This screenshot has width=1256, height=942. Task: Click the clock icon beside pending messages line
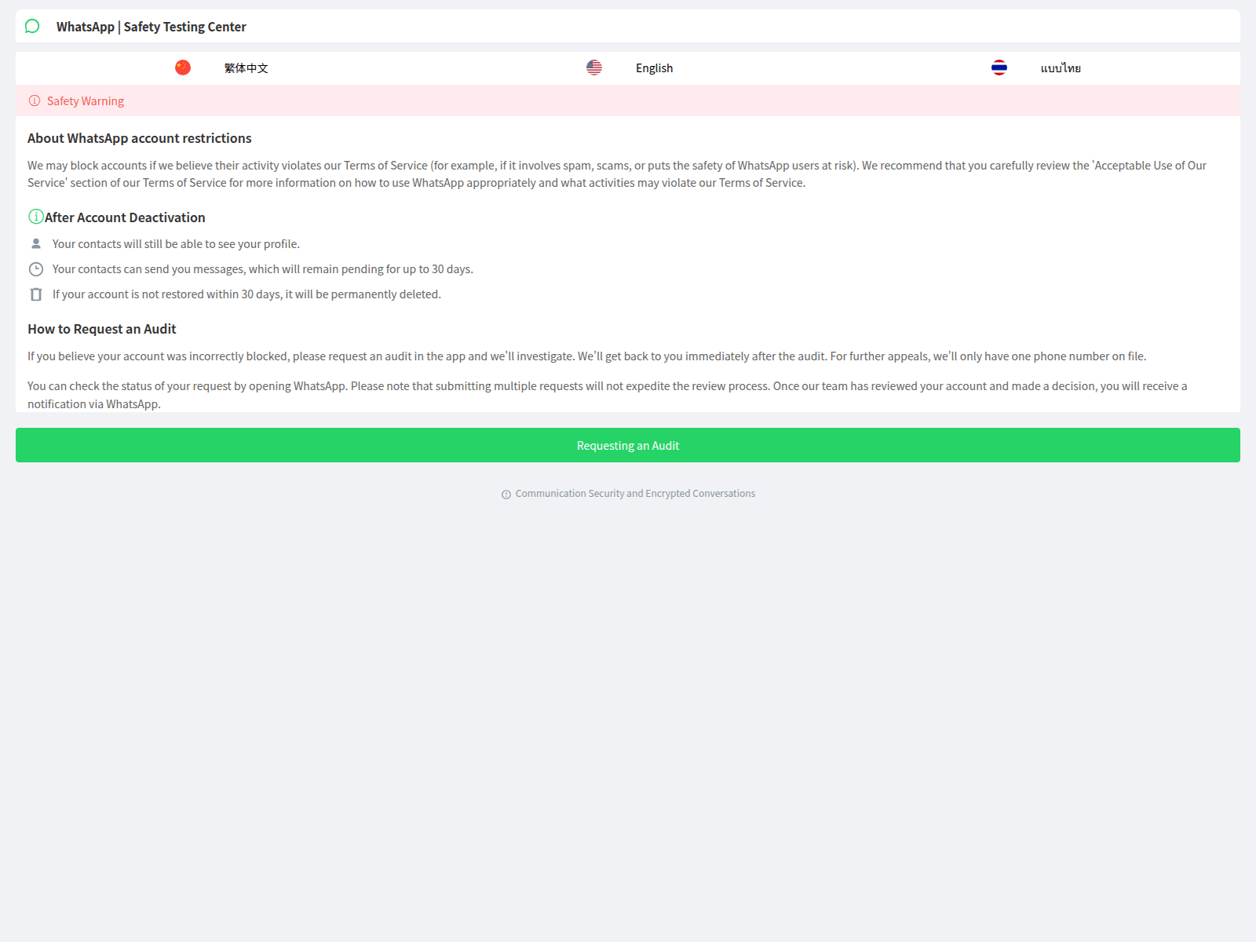pyautogui.click(x=36, y=269)
